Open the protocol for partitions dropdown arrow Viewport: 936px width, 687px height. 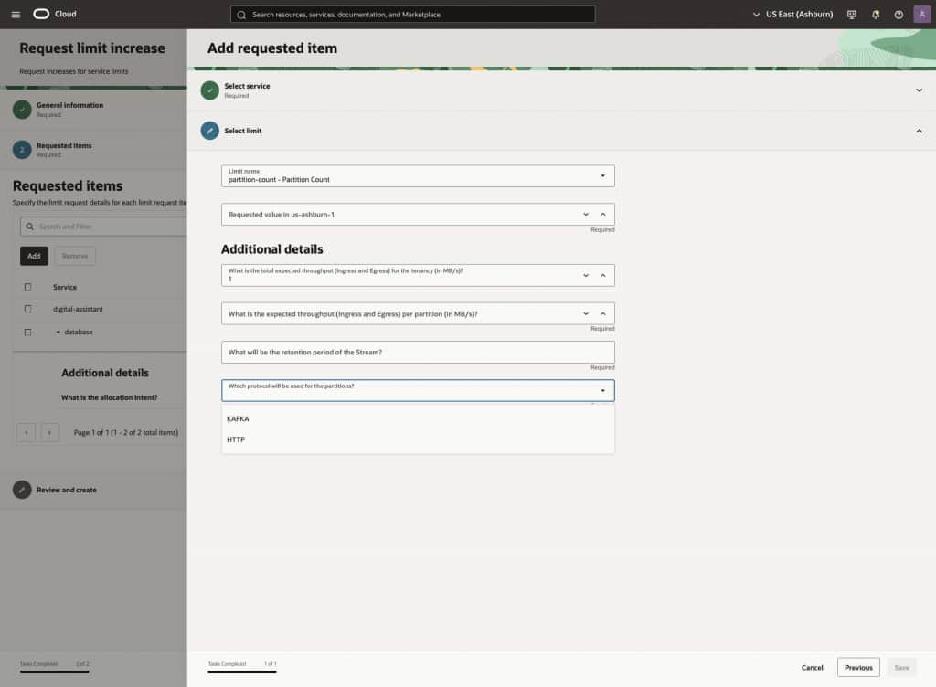603,391
